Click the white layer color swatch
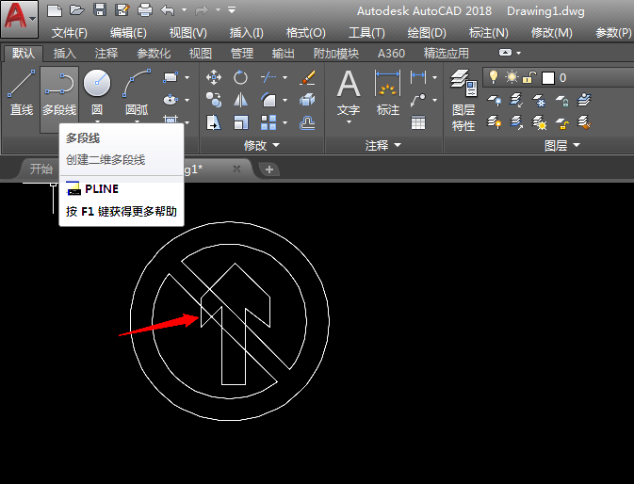 tap(547, 77)
